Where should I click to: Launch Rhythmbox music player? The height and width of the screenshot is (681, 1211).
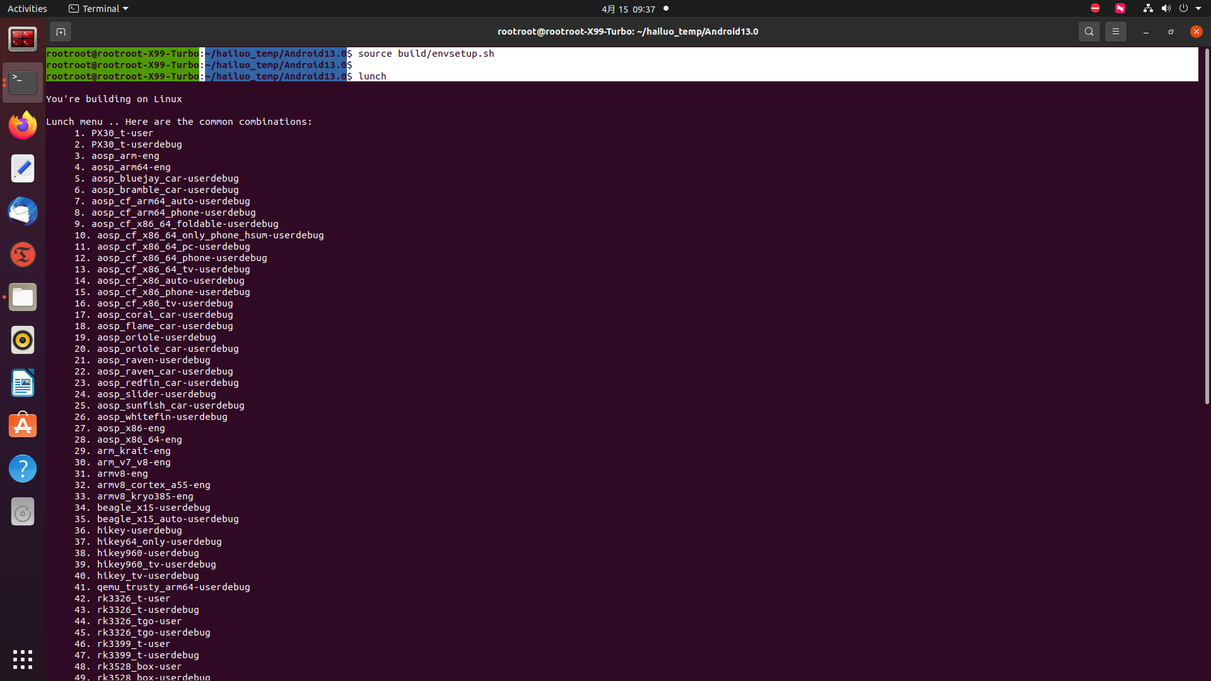[23, 340]
